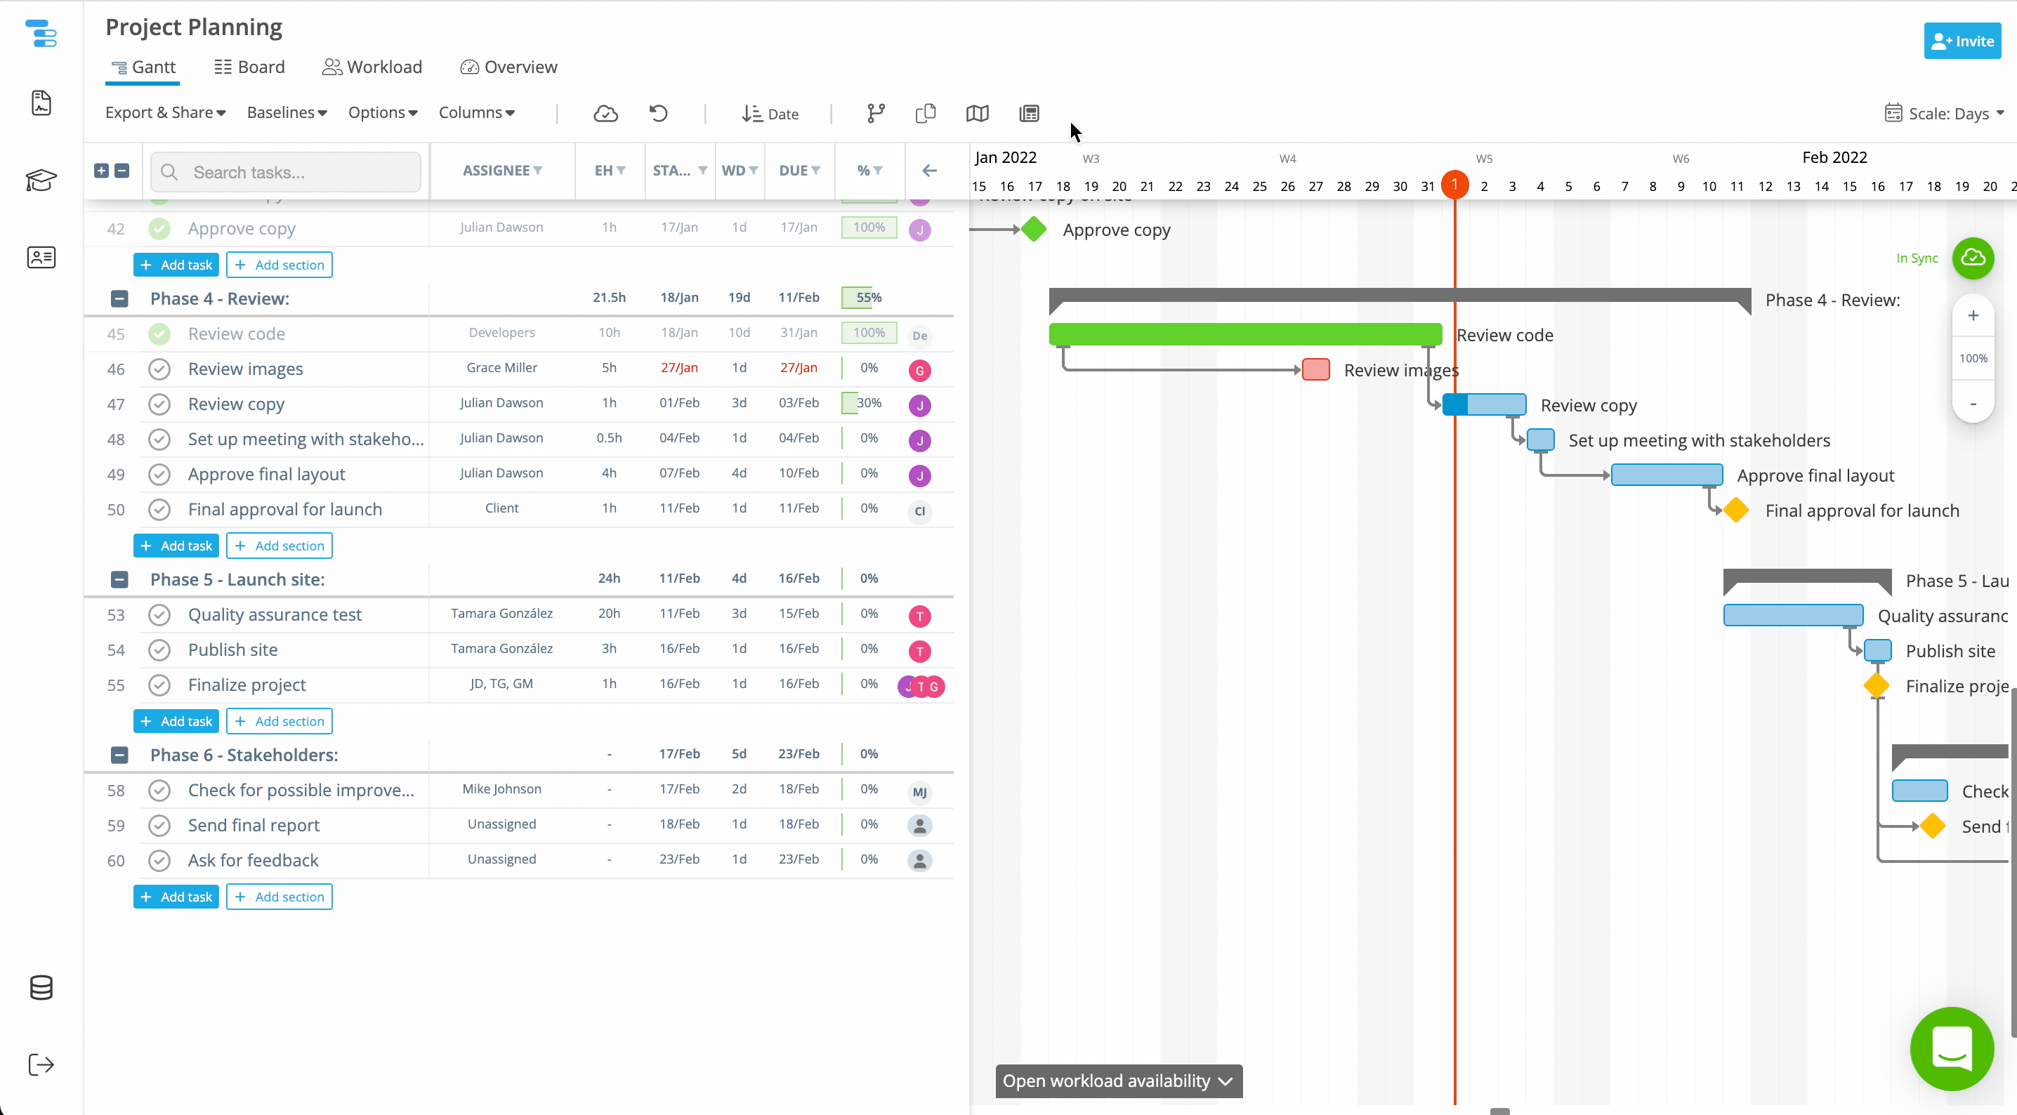Click the copy project icon
Screen dimensions: 2017x1115
coord(925,114)
